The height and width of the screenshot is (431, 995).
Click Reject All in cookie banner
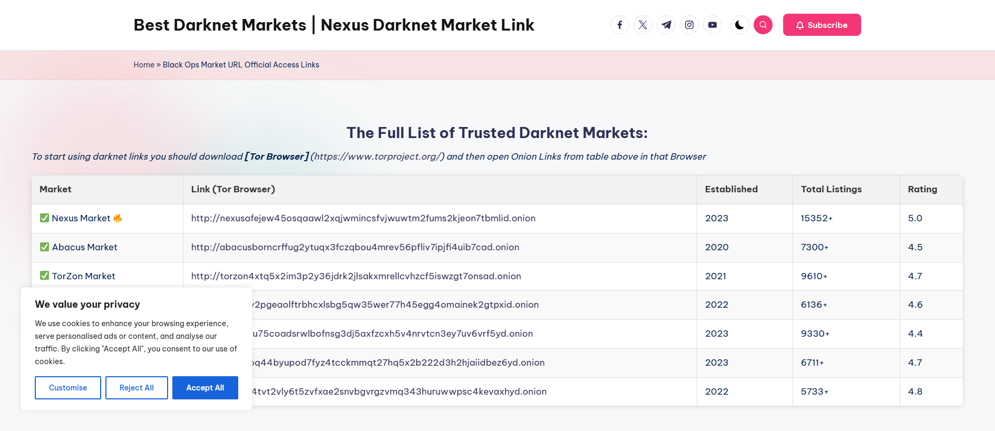pyautogui.click(x=136, y=388)
